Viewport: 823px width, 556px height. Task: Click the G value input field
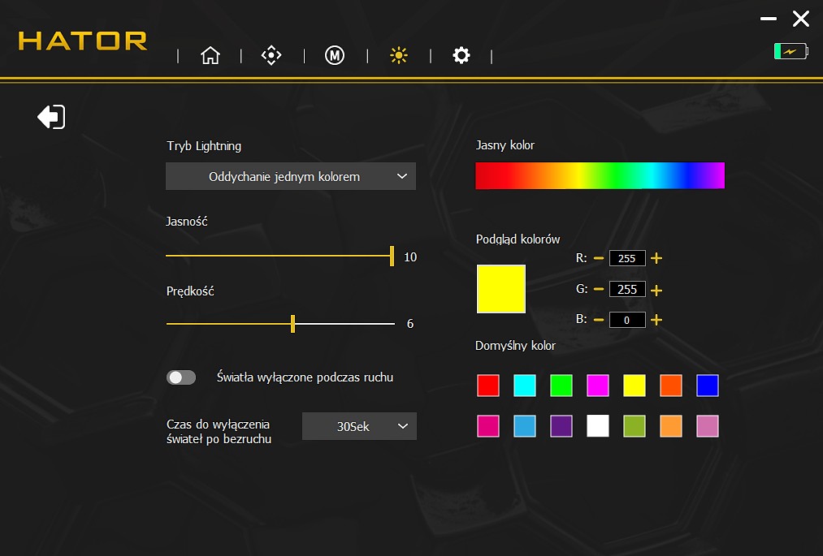tap(627, 289)
